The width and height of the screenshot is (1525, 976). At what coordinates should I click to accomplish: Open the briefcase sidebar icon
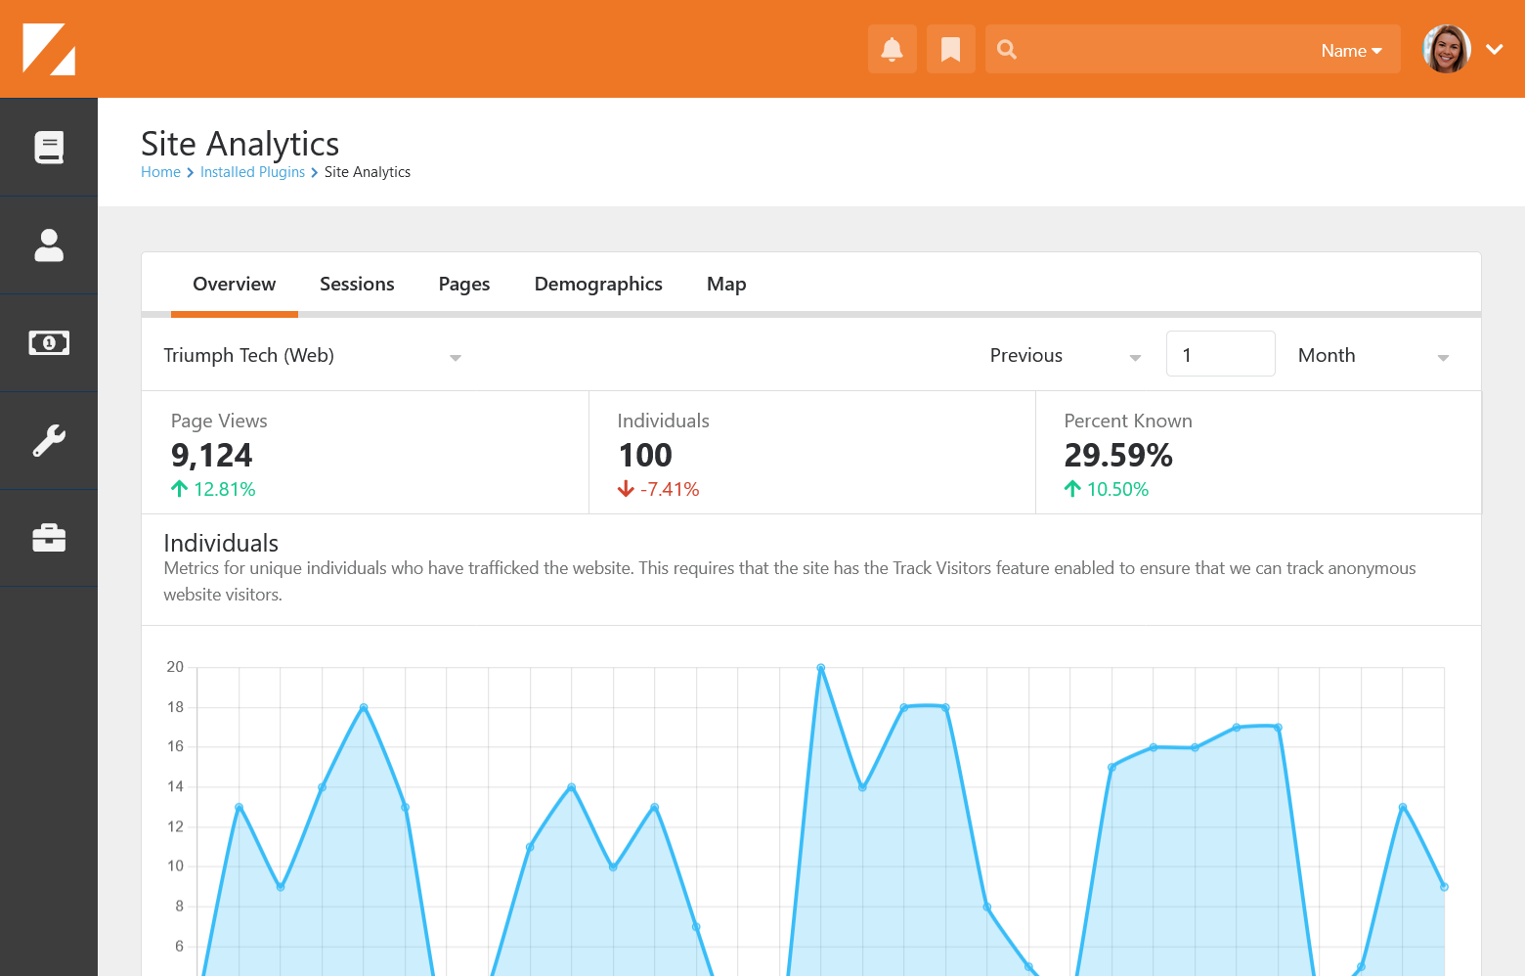coord(49,538)
